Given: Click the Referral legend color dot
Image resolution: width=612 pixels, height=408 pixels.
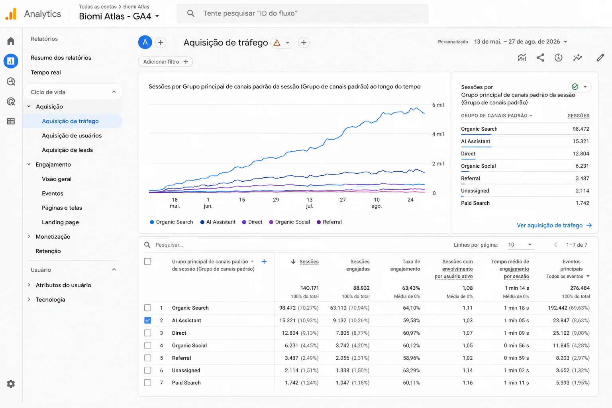Looking at the screenshot, I should 319,222.
